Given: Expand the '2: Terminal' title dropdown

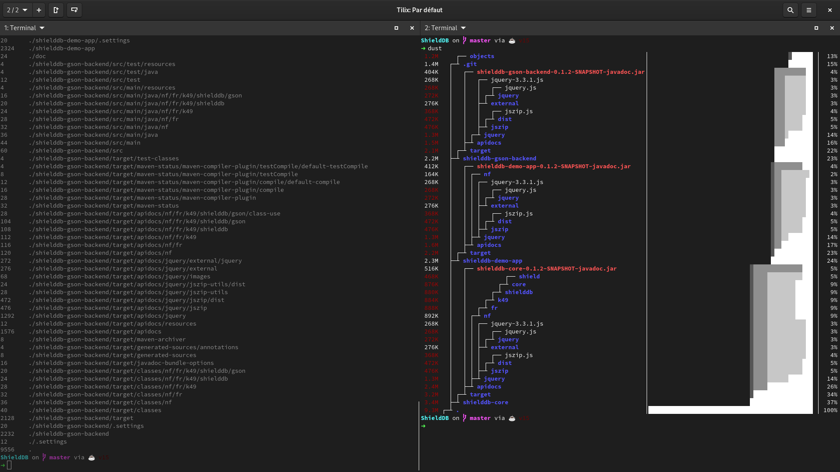Looking at the screenshot, I should [x=463, y=28].
